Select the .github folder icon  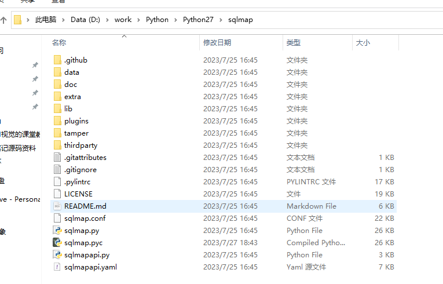[57, 60]
